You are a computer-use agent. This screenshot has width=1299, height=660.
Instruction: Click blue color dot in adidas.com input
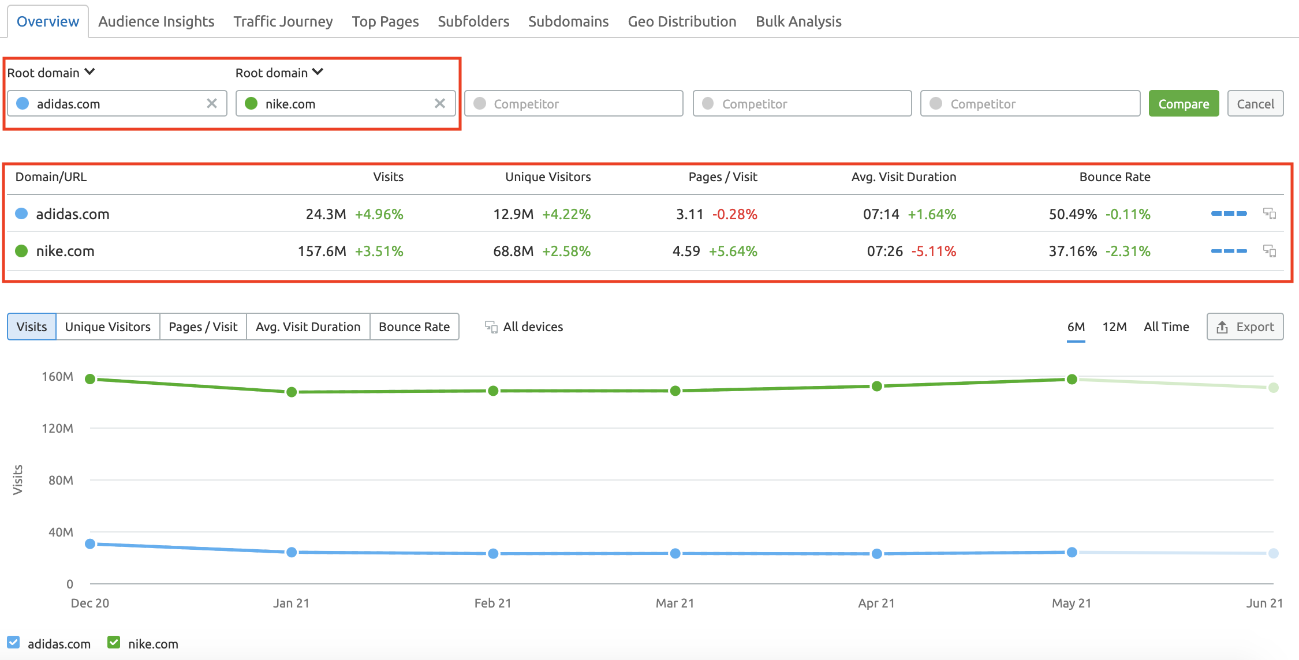click(23, 103)
